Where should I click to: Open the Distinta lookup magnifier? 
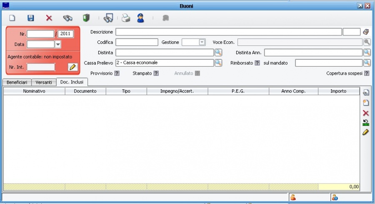tap(218, 53)
